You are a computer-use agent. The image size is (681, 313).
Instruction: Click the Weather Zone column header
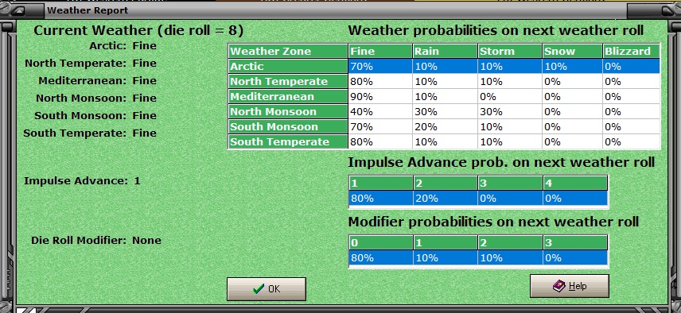pos(288,51)
